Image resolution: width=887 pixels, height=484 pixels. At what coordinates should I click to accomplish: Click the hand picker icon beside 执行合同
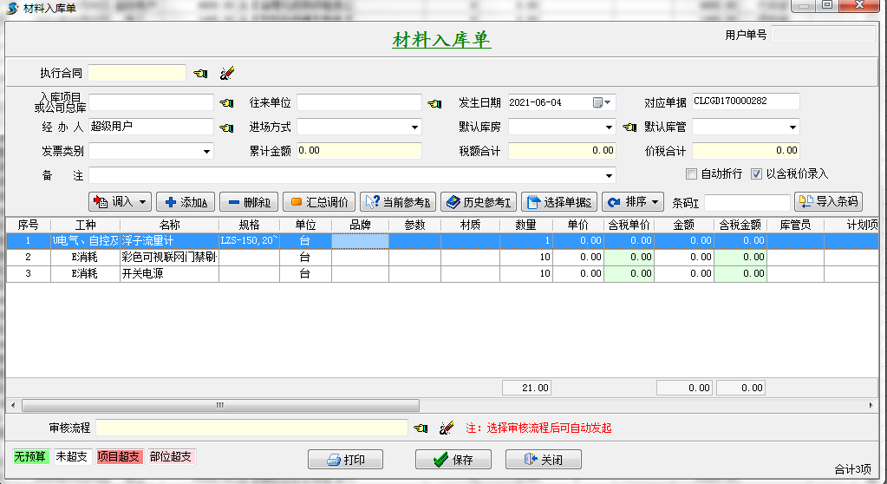coord(201,74)
